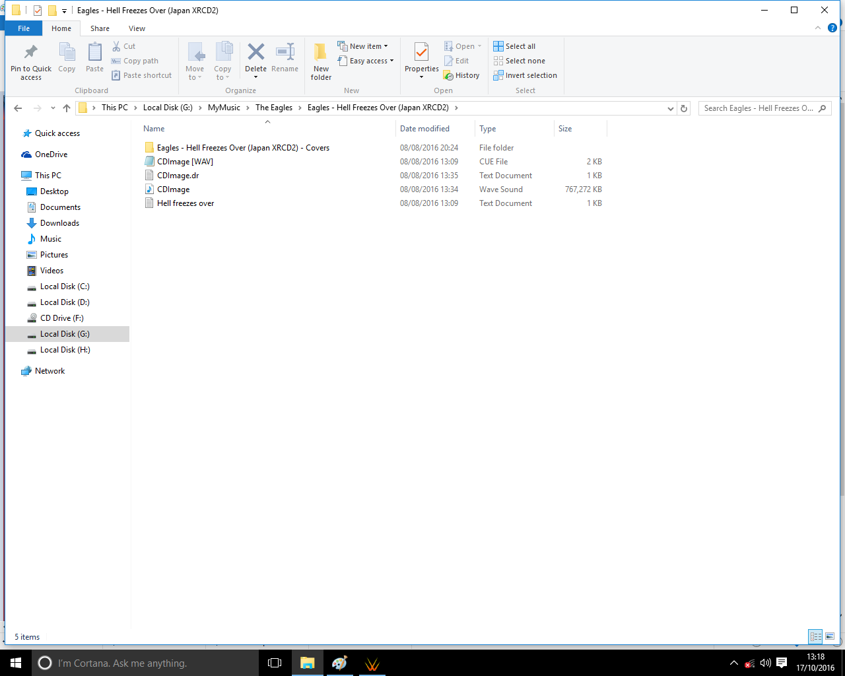Create a New folder from ribbon

(x=321, y=61)
